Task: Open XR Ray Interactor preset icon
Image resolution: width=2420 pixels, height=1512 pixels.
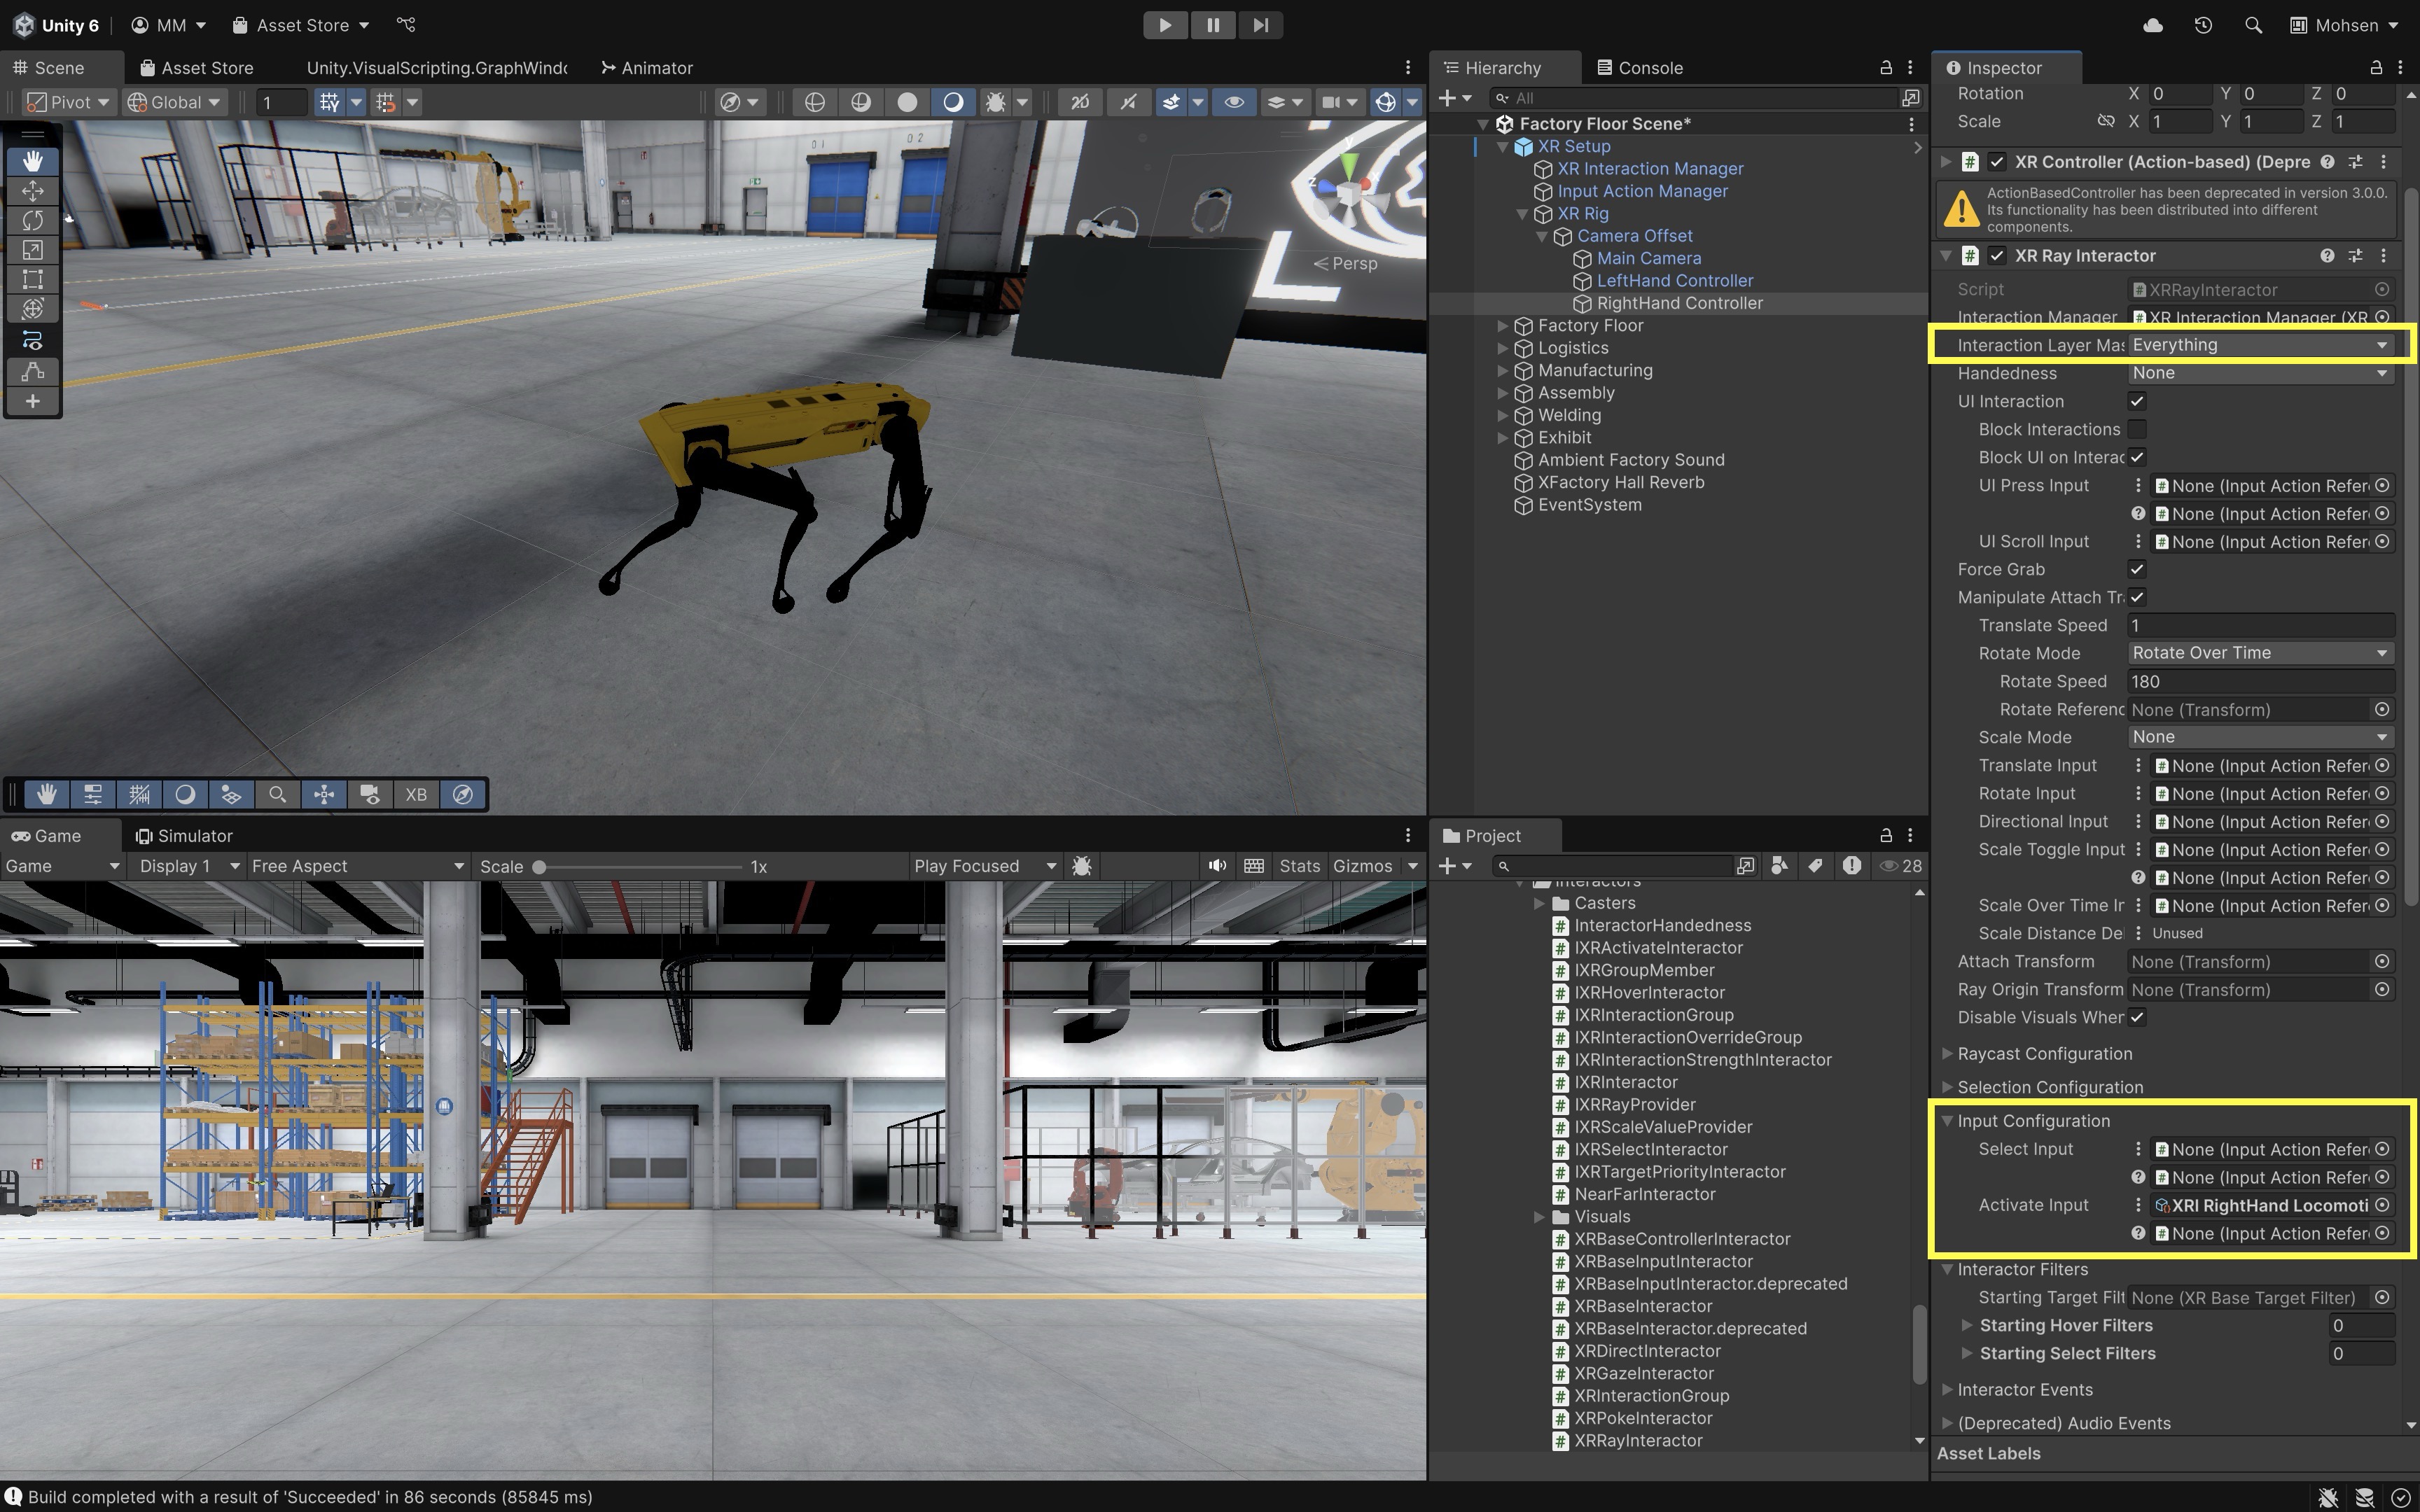Action: click(2355, 256)
